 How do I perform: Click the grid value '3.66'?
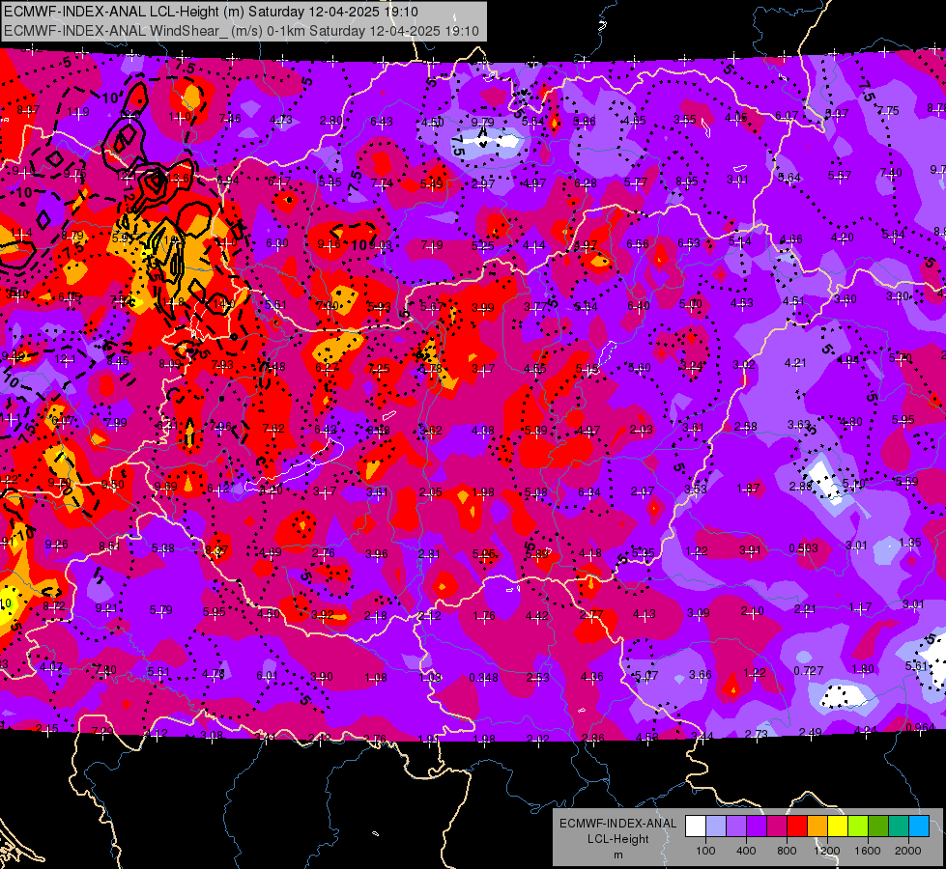pyautogui.click(x=701, y=674)
